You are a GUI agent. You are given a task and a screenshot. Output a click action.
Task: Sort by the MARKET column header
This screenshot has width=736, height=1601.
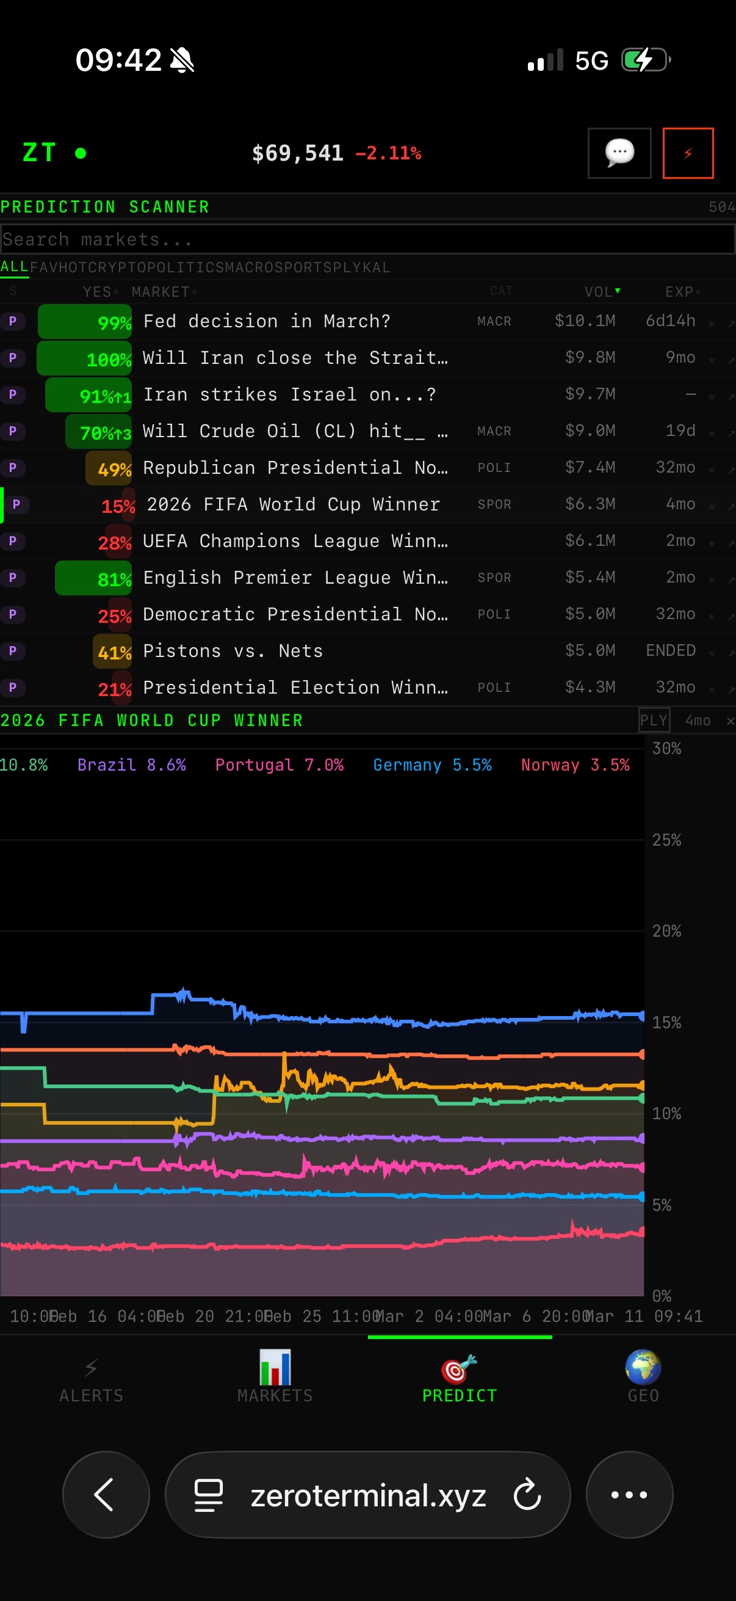[x=164, y=291]
